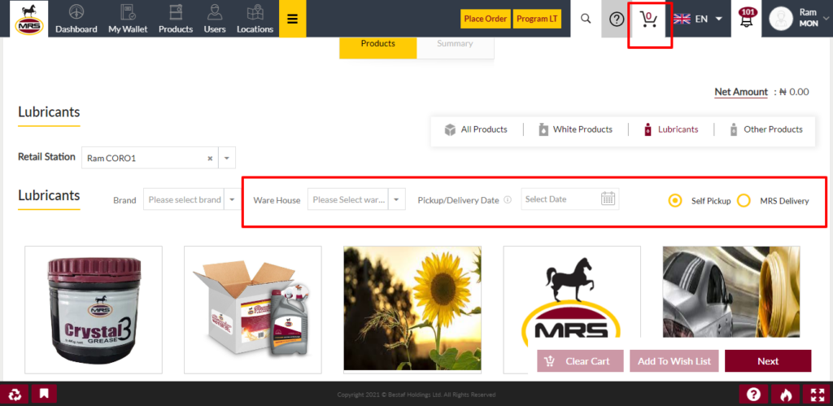Click the footer copyright Bestaf Holdings text
This screenshot has height=406, width=833.
(x=416, y=395)
